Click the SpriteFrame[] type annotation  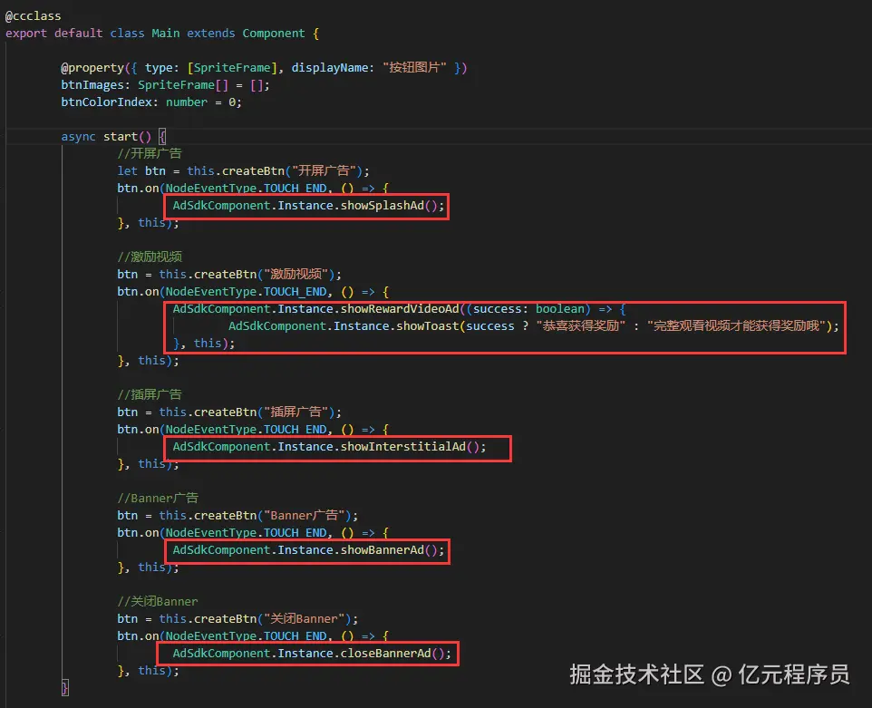tap(183, 85)
